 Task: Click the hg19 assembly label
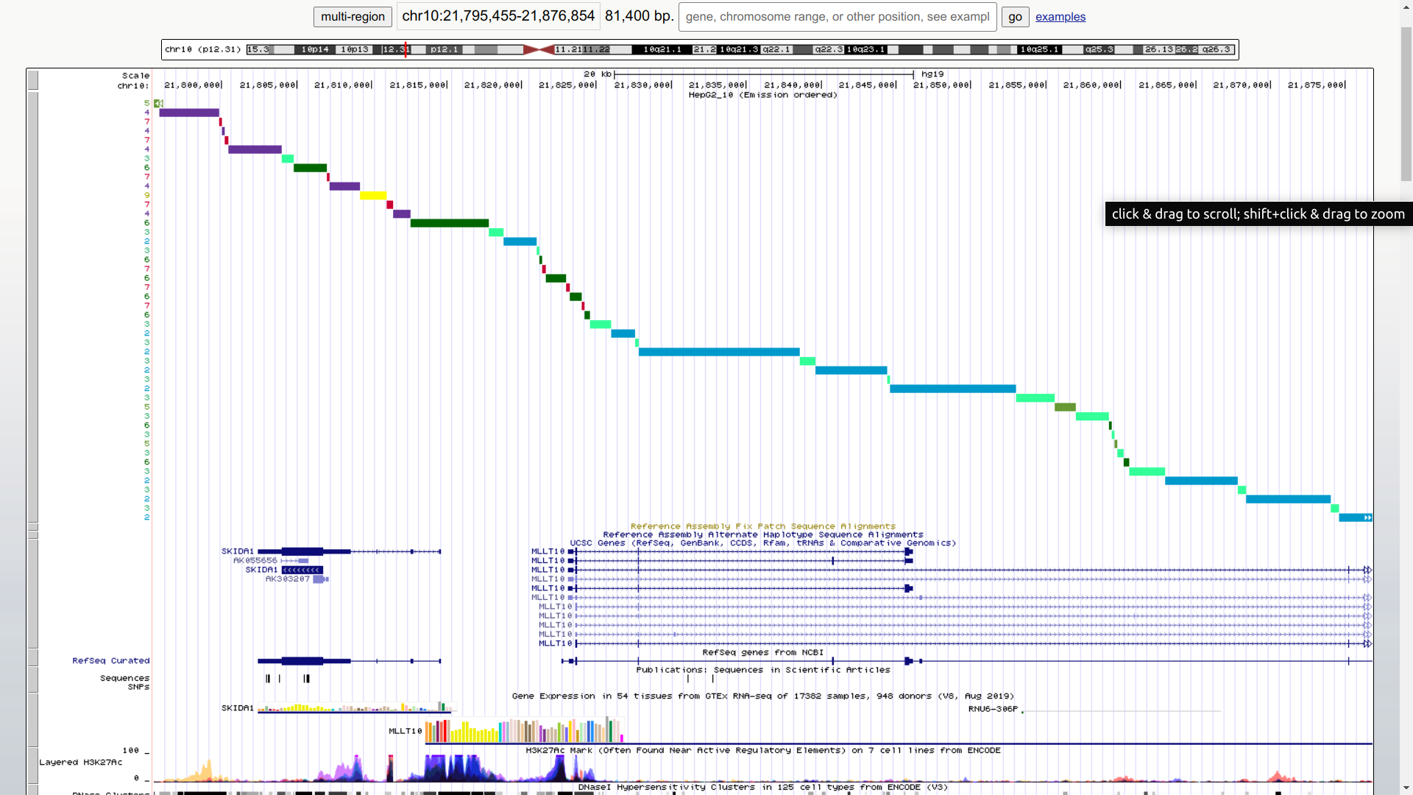point(932,74)
